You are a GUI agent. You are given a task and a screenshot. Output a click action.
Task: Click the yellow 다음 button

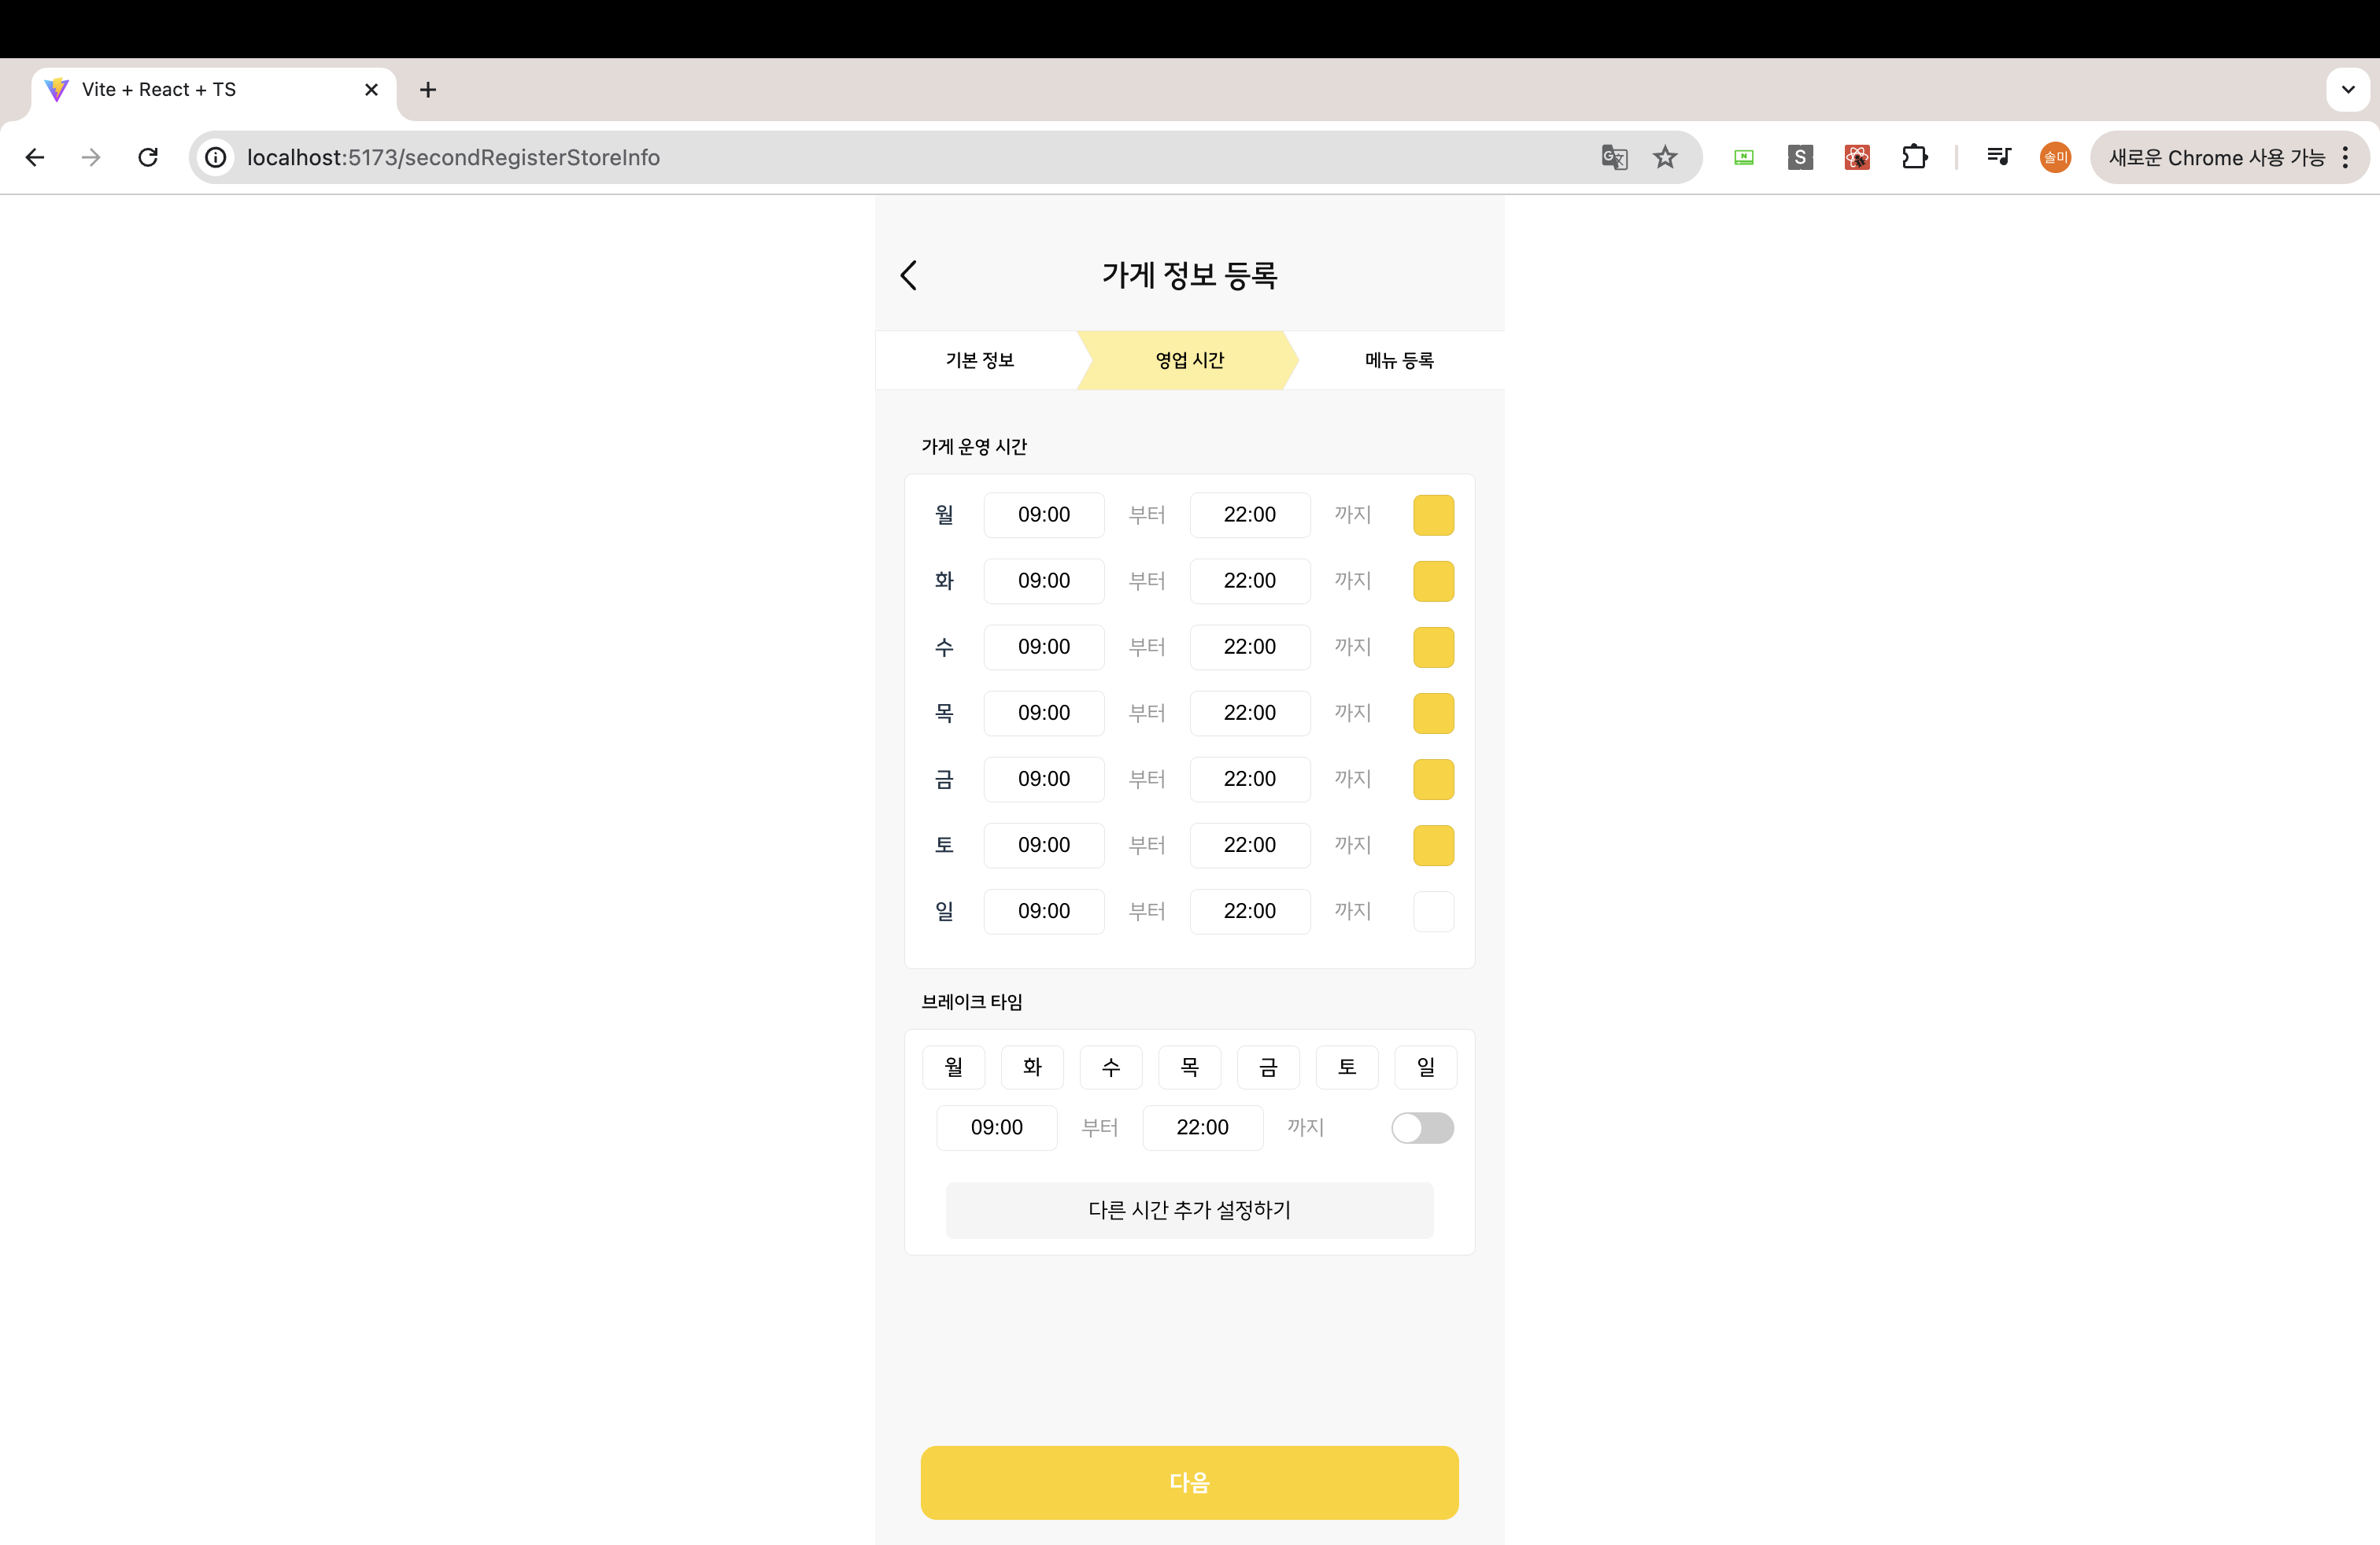pos(1189,1481)
